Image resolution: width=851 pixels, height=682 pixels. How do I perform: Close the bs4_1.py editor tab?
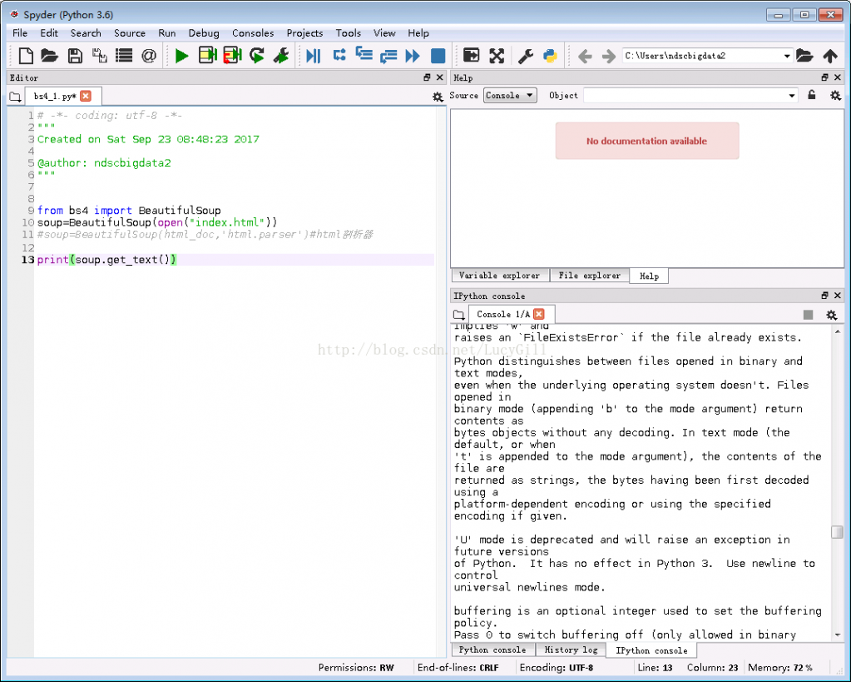tap(86, 97)
